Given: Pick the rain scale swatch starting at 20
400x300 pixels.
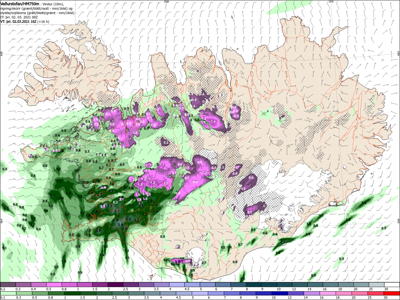Looking at the screenshot, I should (360, 293).
